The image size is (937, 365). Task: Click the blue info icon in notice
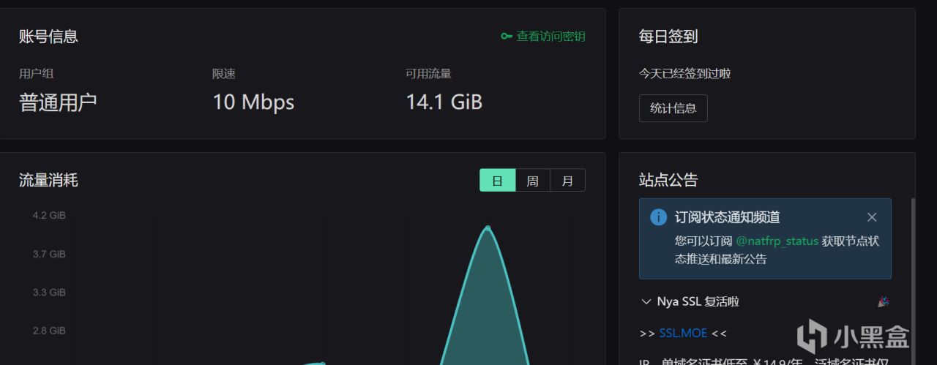(659, 217)
